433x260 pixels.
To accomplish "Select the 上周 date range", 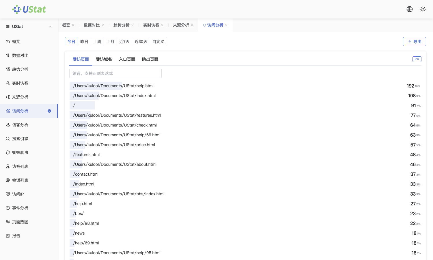I will tap(97, 42).
